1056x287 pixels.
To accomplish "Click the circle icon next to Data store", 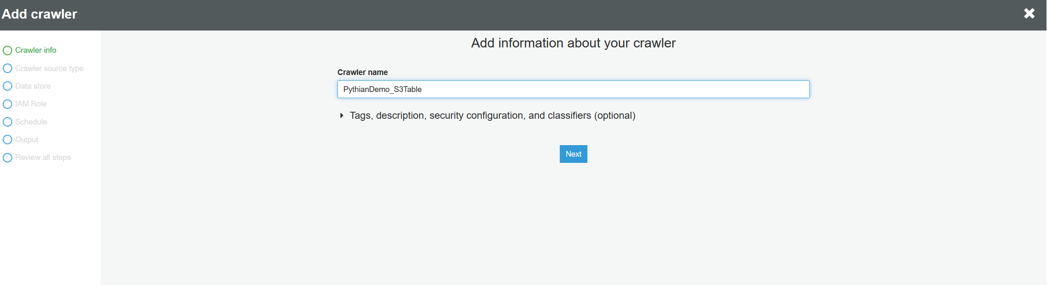I will click(x=7, y=86).
